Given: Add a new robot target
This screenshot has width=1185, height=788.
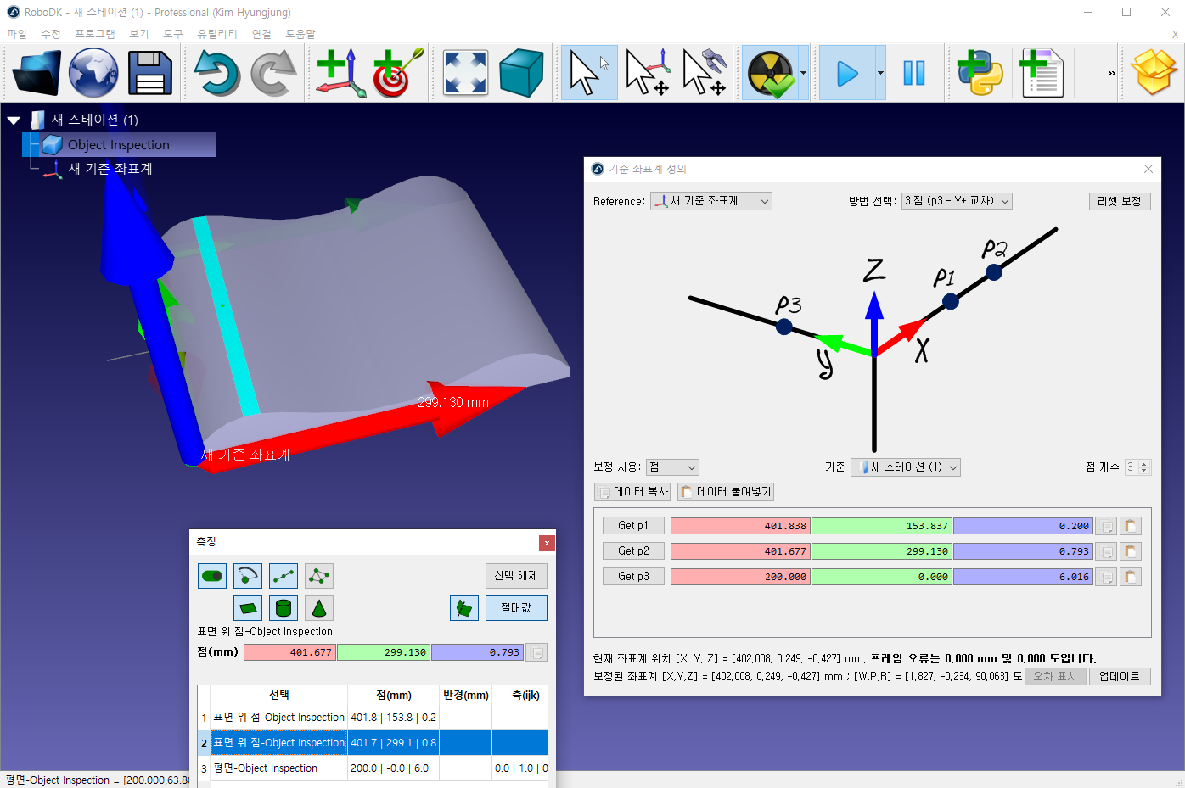Looking at the screenshot, I should click(x=397, y=73).
